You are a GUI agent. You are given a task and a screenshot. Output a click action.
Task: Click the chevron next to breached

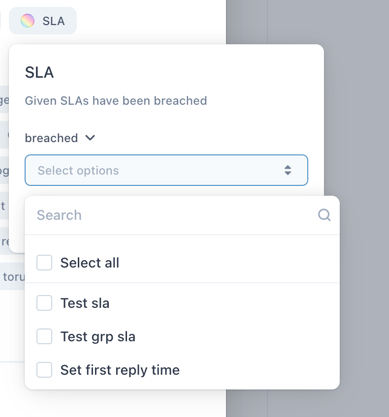coord(90,138)
